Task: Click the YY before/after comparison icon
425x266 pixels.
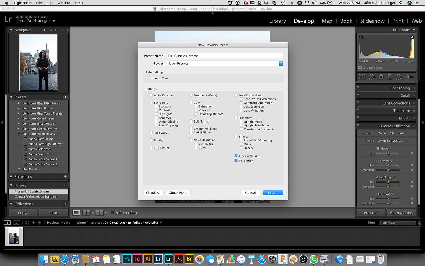Action: pyautogui.click(x=99, y=213)
